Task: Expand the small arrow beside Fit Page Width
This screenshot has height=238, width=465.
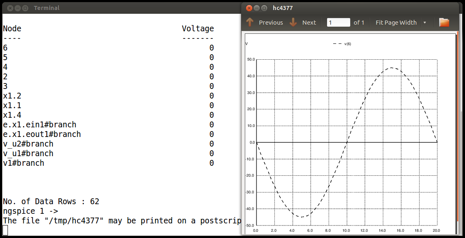Action: click(x=425, y=23)
